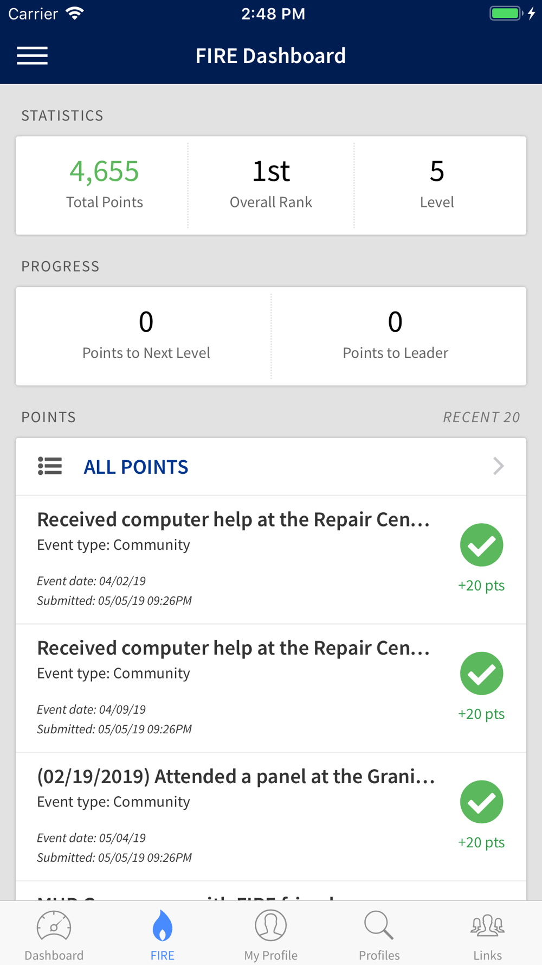542x965 pixels.
Task: Tap the list icon beside ALL POINTS
Action: [50, 466]
